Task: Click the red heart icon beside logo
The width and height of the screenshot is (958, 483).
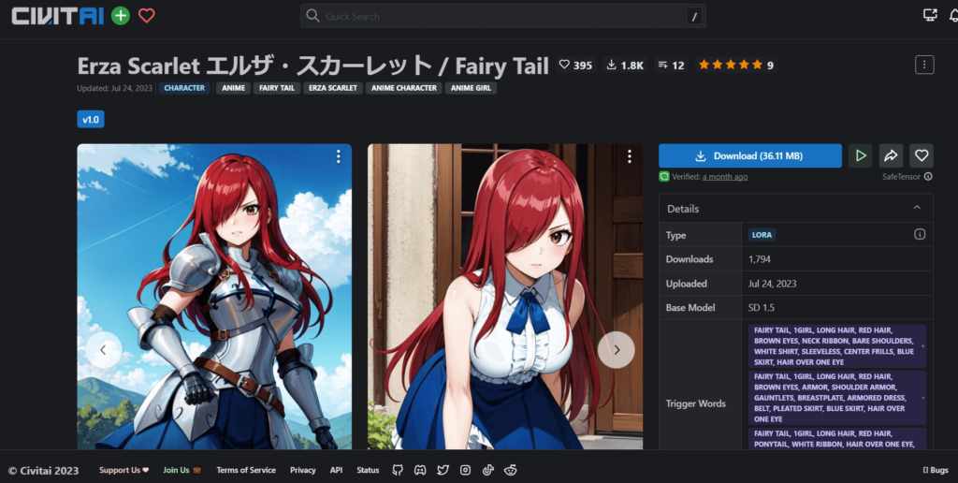Action: 146,15
